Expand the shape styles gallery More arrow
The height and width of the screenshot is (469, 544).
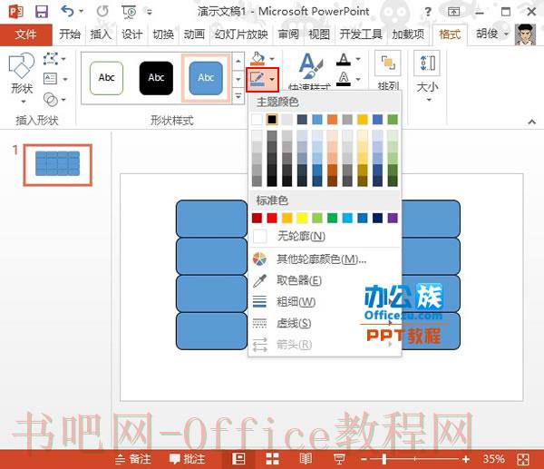pyautogui.click(x=238, y=96)
